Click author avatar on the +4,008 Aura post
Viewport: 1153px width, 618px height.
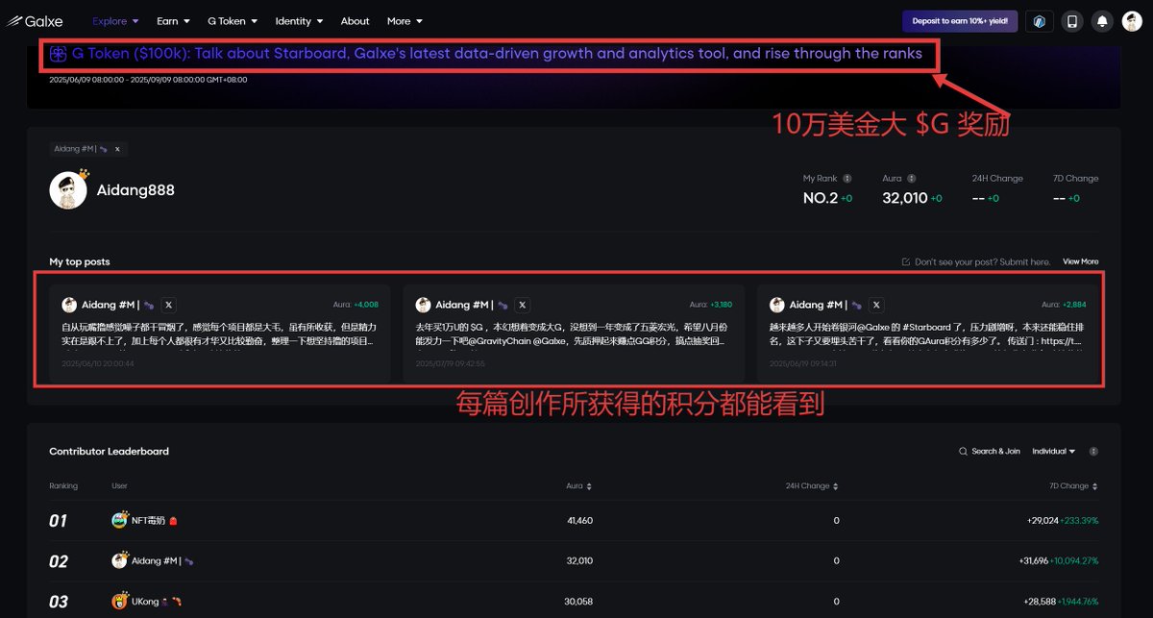click(x=69, y=305)
